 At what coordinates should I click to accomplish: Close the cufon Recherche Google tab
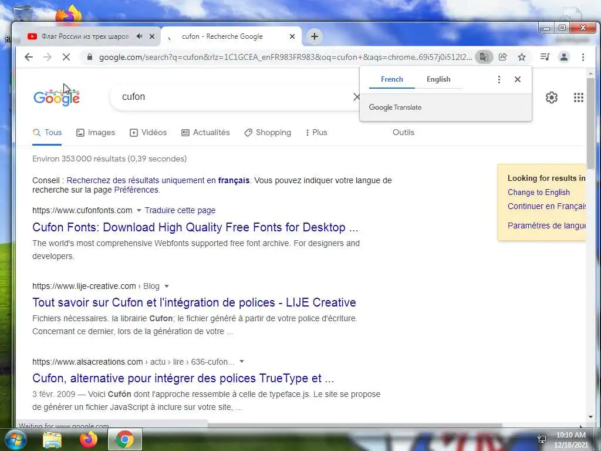click(292, 36)
